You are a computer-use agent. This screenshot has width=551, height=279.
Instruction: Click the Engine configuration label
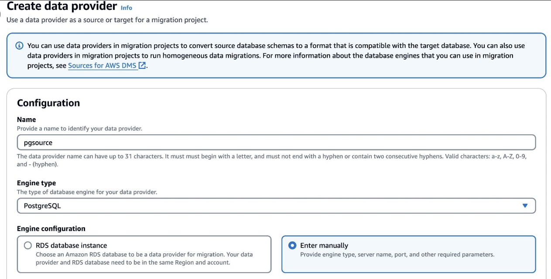(x=51, y=228)
